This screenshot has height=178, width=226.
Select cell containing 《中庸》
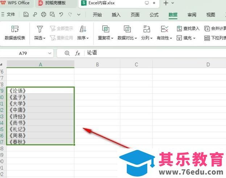coord(41,110)
